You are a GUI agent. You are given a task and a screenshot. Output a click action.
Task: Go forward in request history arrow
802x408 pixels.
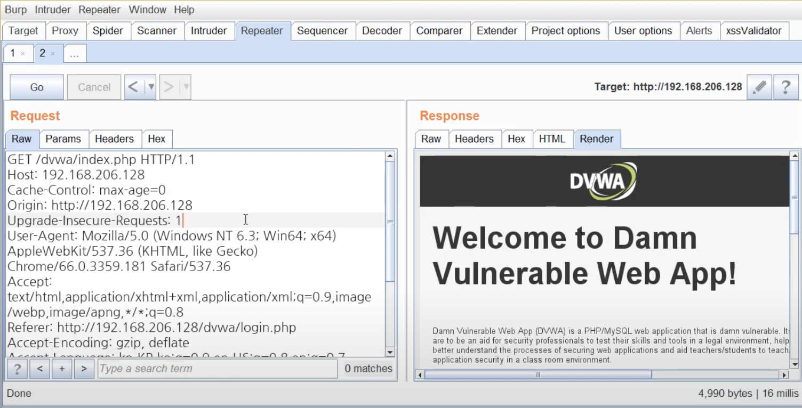(169, 87)
